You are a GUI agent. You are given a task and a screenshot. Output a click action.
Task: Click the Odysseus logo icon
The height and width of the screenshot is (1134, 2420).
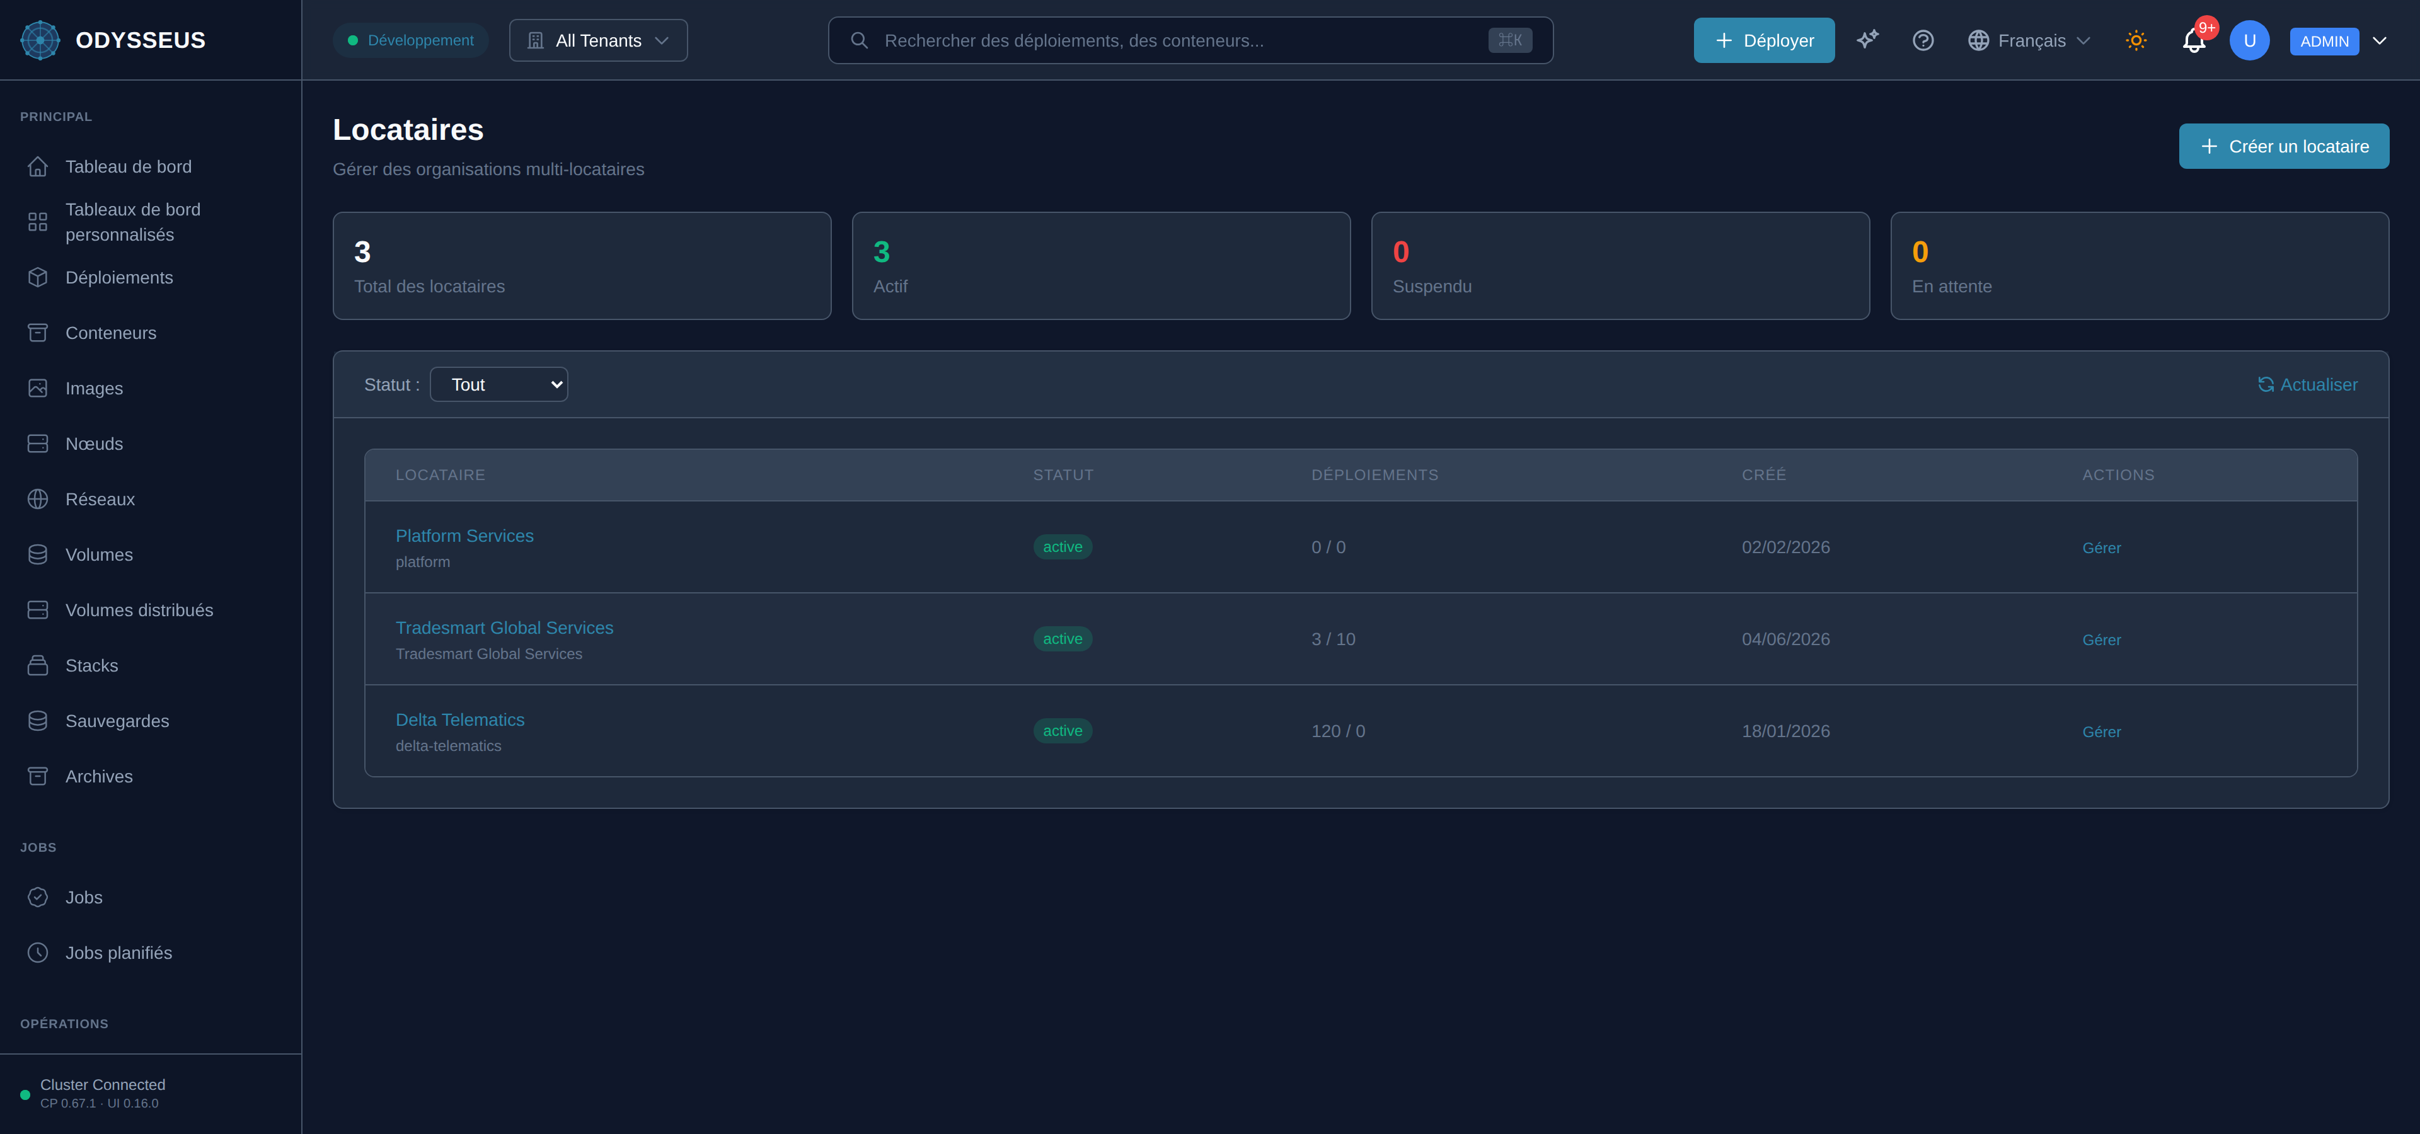point(40,40)
